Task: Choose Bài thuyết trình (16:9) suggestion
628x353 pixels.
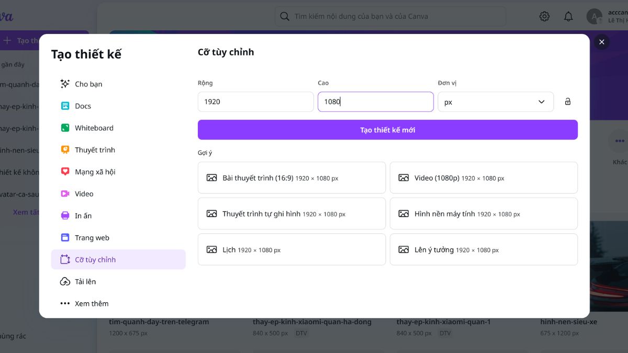Action: pyautogui.click(x=291, y=178)
